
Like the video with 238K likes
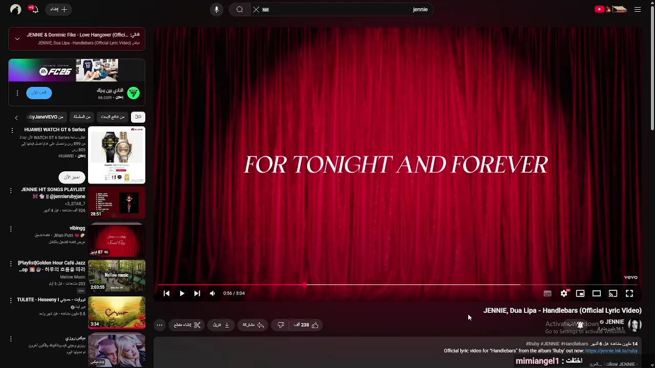point(306,325)
